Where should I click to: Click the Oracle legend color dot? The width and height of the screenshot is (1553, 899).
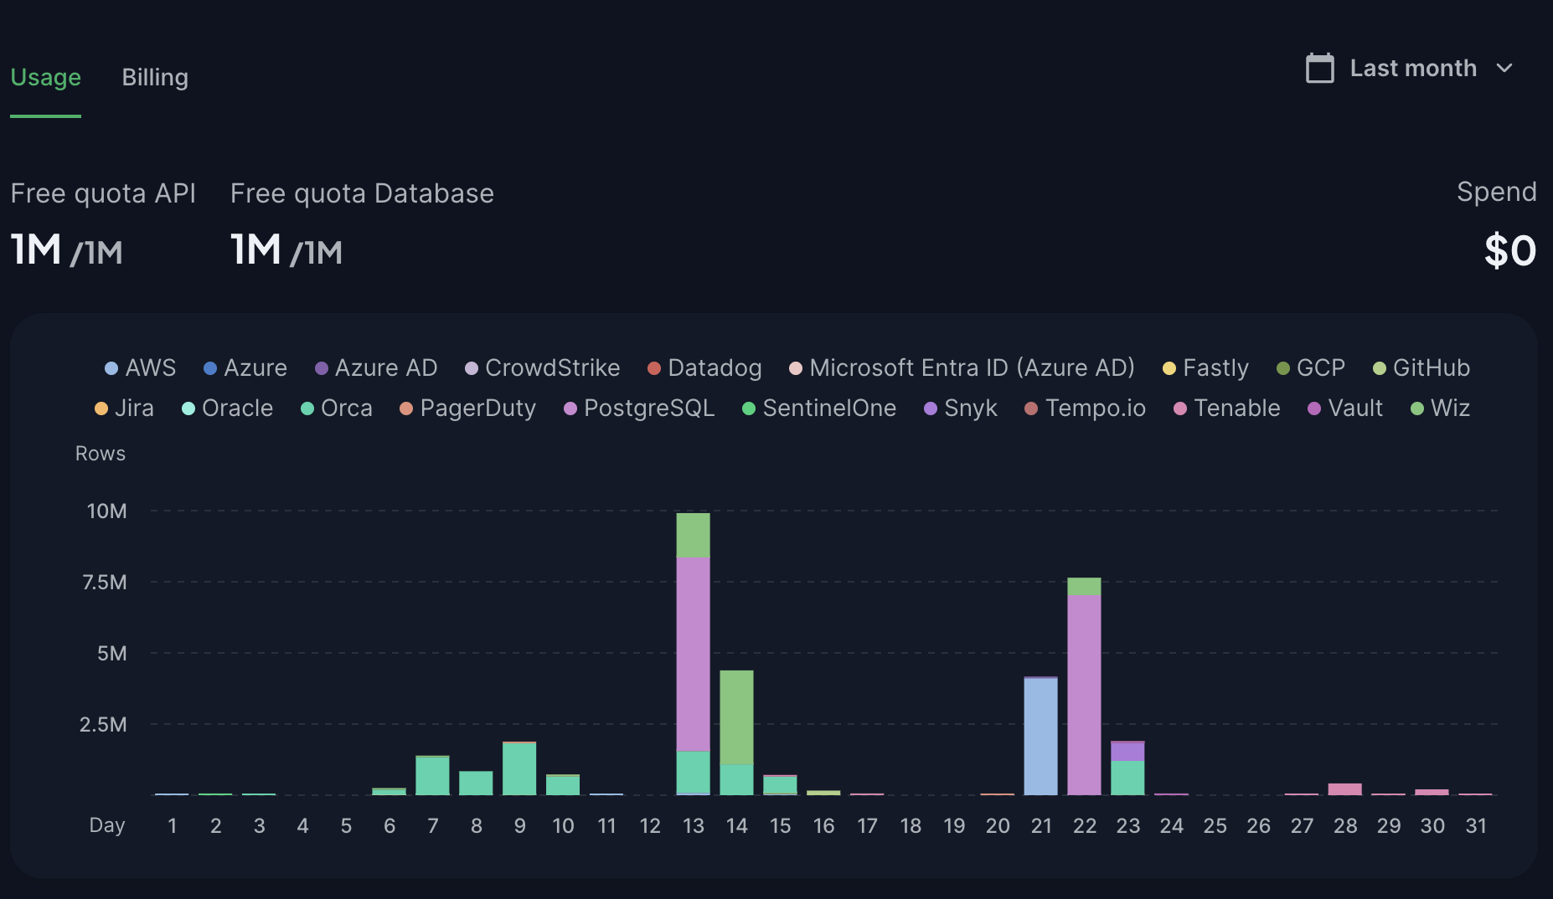(188, 408)
